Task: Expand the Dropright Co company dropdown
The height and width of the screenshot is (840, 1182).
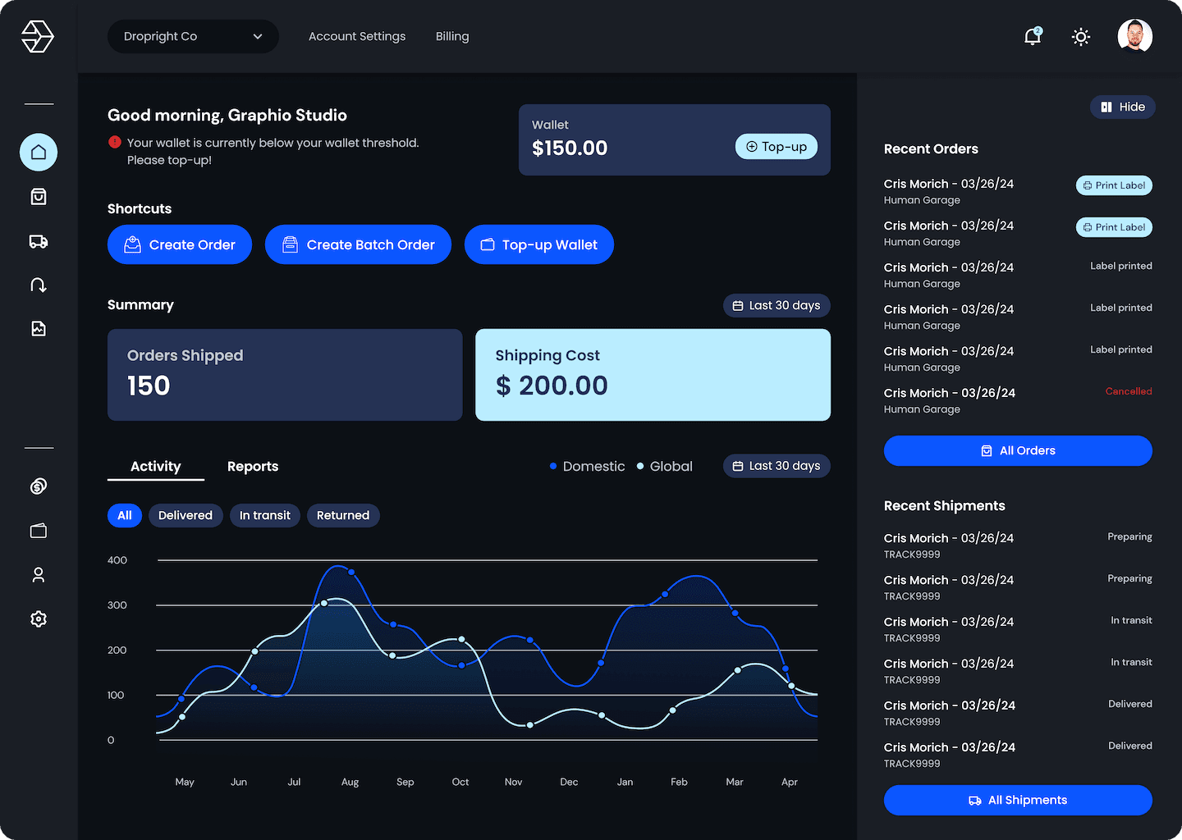Action: click(x=193, y=37)
